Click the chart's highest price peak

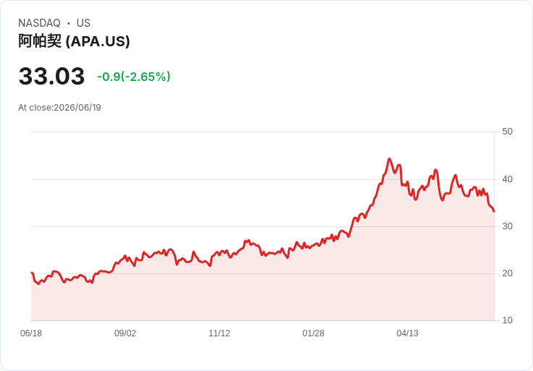[390, 158]
